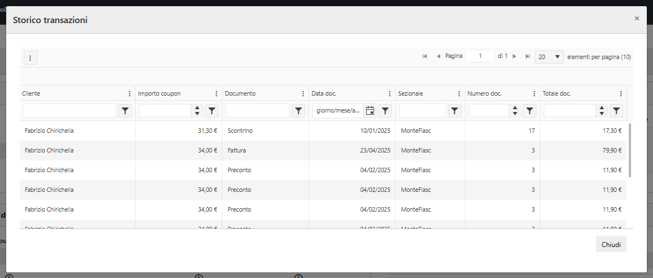Image resolution: width=653 pixels, height=278 pixels.
Task: Click the Numero doc. filter funnel icon
Action: [x=530, y=111]
